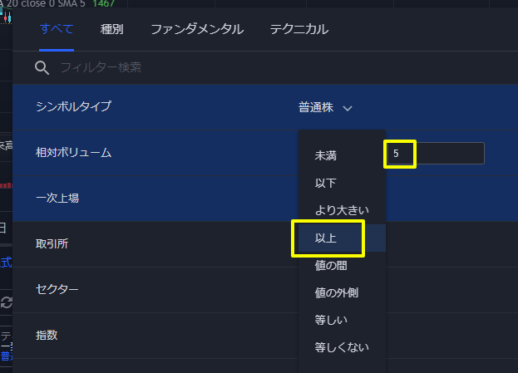The height and width of the screenshot is (373, 518).
Task: Choose the 等しくない option
Action: pyautogui.click(x=342, y=347)
